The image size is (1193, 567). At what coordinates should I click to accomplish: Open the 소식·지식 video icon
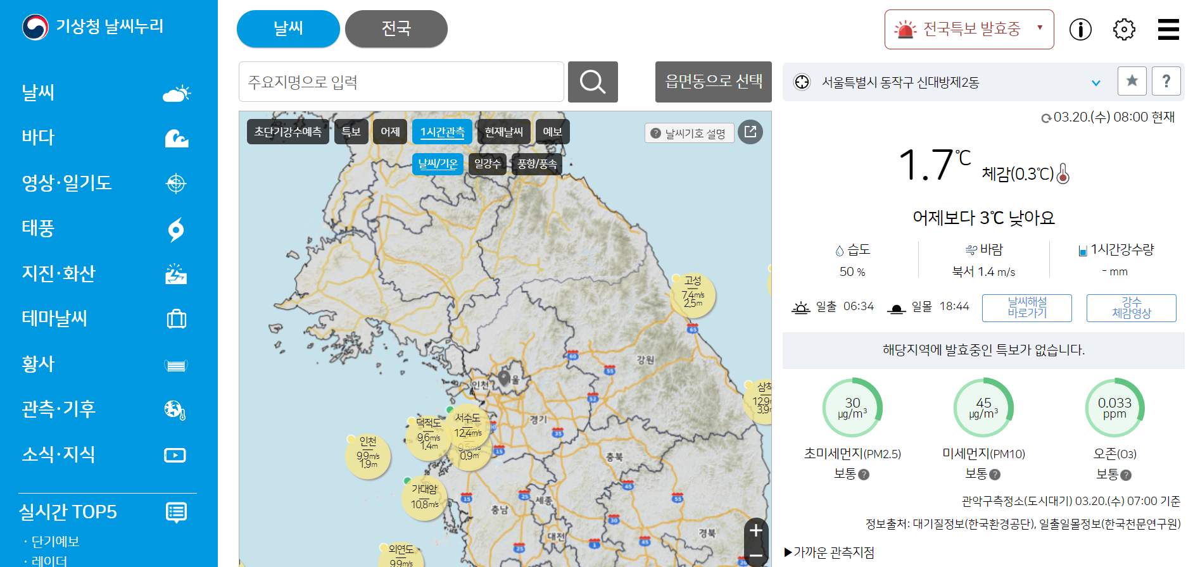coord(175,455)
